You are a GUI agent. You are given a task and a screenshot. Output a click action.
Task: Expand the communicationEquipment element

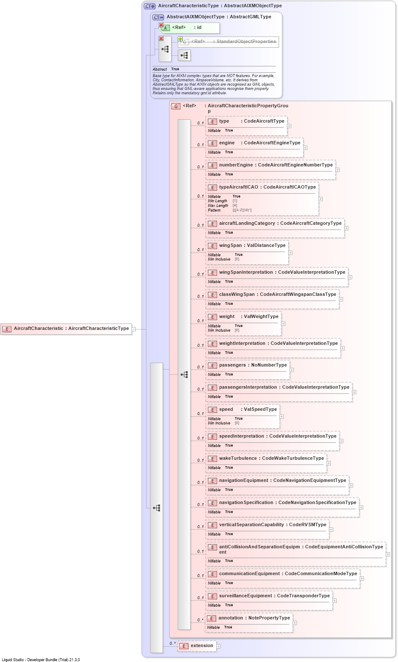pos(362,579)
